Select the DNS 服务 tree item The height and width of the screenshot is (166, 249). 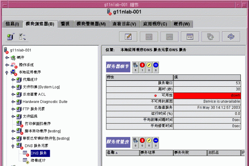click(40, 153)
